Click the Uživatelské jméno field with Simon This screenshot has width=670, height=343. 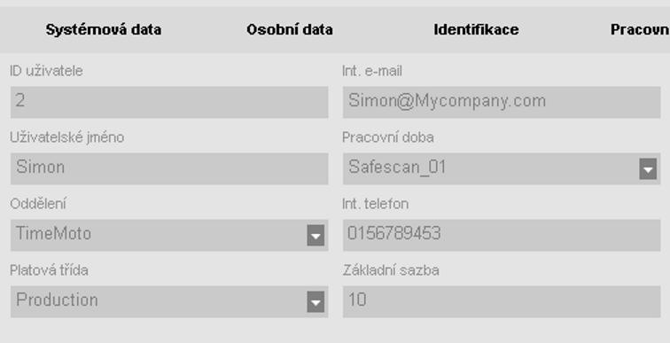click(x=169, y=168)
